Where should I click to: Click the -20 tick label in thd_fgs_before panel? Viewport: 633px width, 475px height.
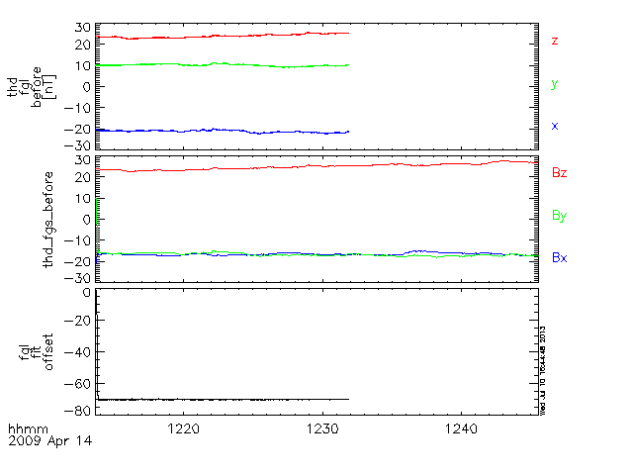pyautogui.click(x=78, y=261)
